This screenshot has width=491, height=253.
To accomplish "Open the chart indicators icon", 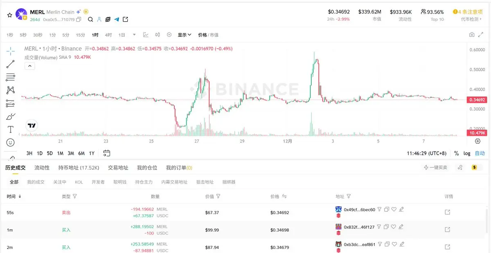I will click(146, 35).
